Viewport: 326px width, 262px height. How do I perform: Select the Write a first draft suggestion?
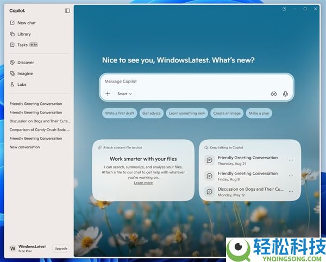coord(120,113)
